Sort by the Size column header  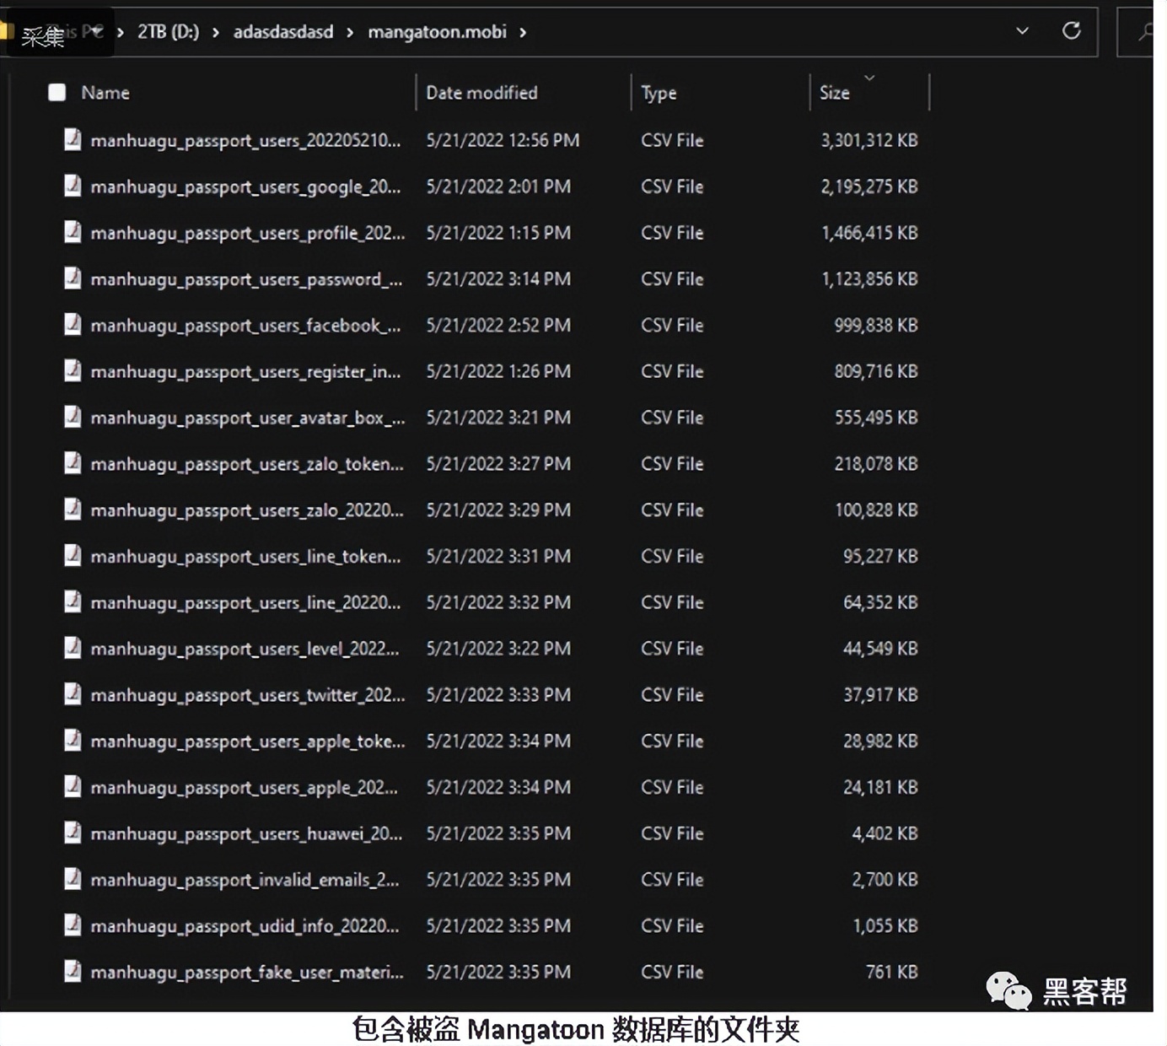pos(835,93)
